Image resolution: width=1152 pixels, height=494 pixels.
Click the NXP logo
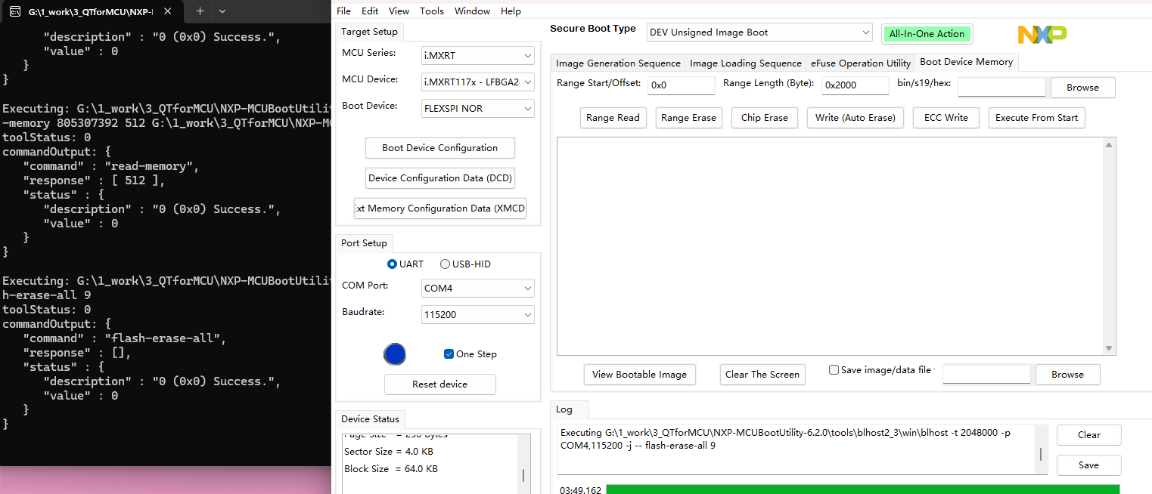[1042, 34]
